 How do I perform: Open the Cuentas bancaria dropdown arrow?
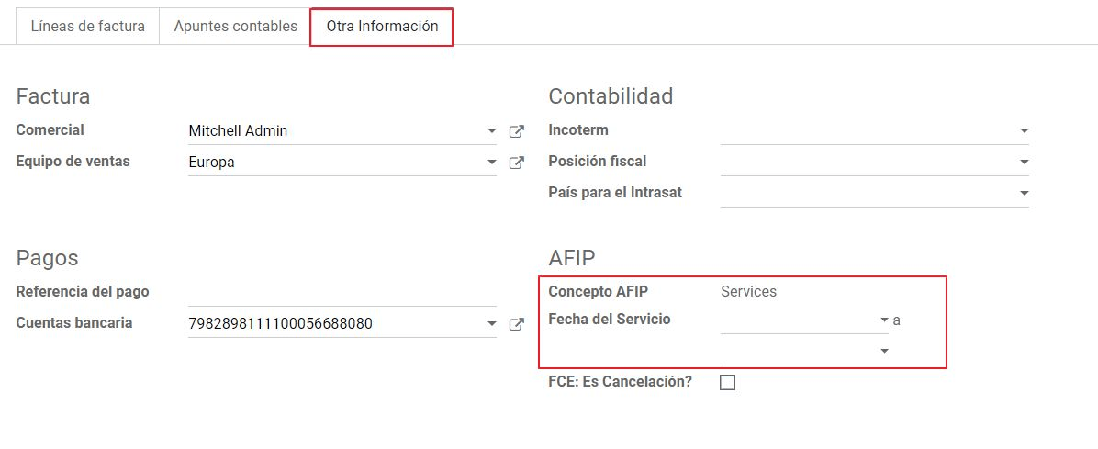(492, 324)
